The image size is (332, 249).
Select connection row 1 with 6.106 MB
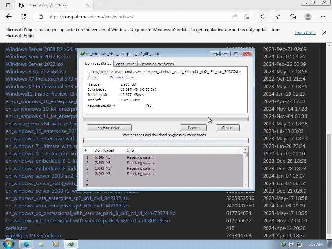point(163,157)
